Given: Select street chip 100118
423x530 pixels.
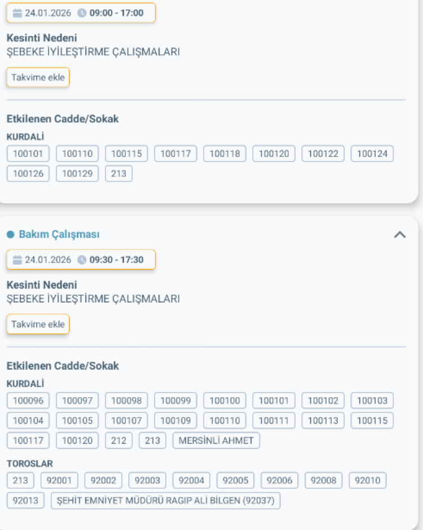Looking at the screenshot, I should (224, 154).
